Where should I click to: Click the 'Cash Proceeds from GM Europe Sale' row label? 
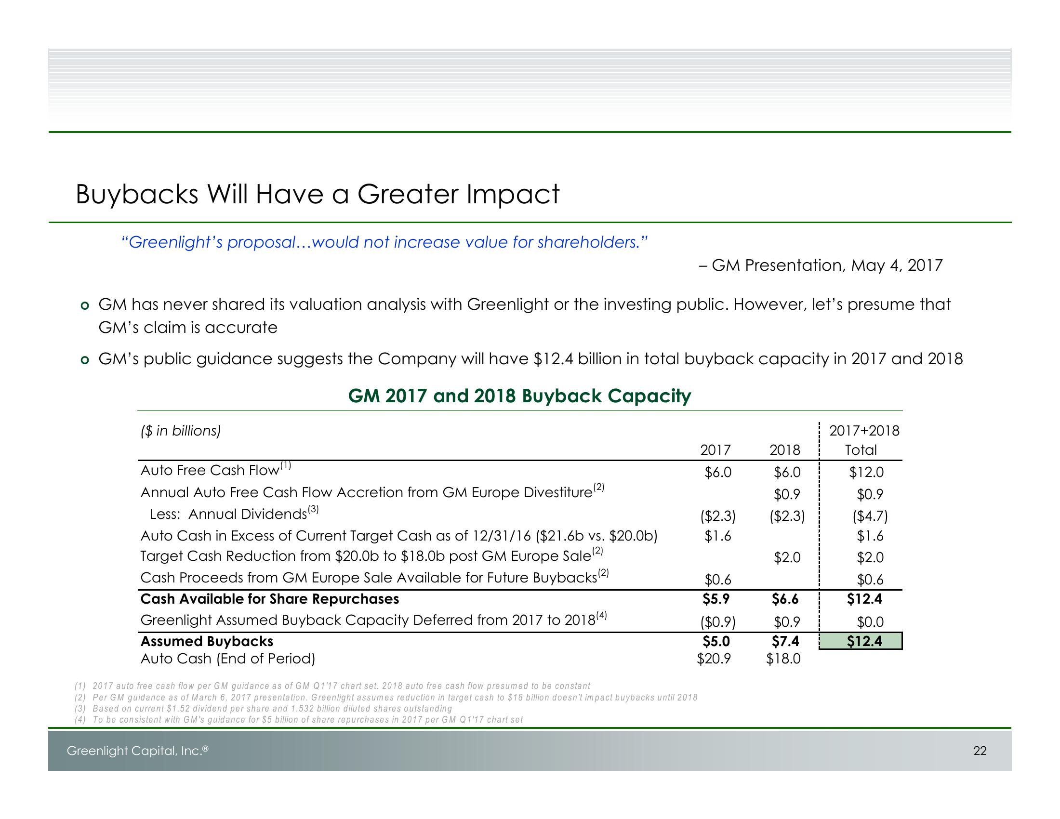[375, 576]
